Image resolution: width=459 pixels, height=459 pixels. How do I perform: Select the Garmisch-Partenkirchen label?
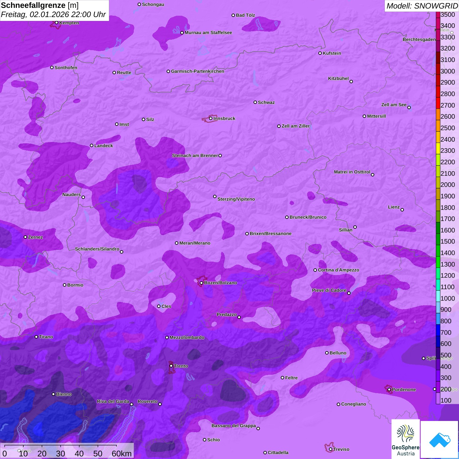click(198, 71)
